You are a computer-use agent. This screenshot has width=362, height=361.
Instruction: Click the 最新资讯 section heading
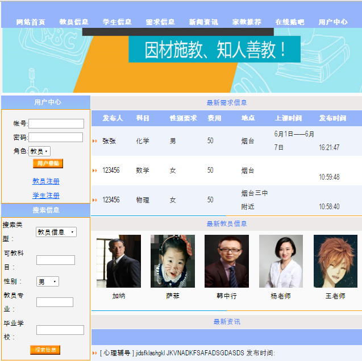[x=227, y=322]
